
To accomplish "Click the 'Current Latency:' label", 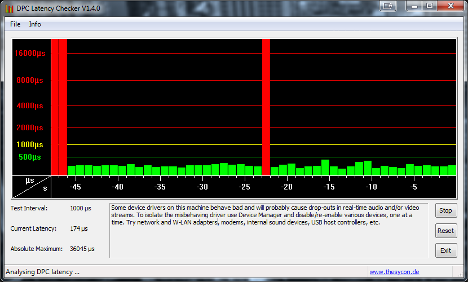I will point(33,228).
